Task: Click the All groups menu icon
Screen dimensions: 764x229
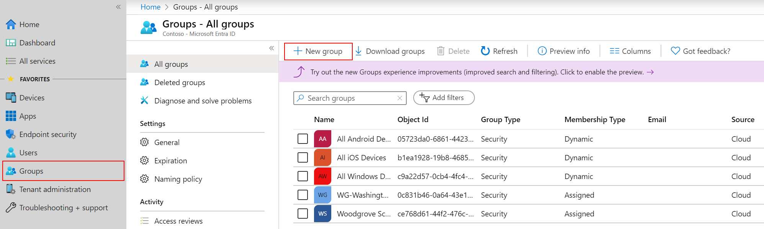Action: (144, 64)
